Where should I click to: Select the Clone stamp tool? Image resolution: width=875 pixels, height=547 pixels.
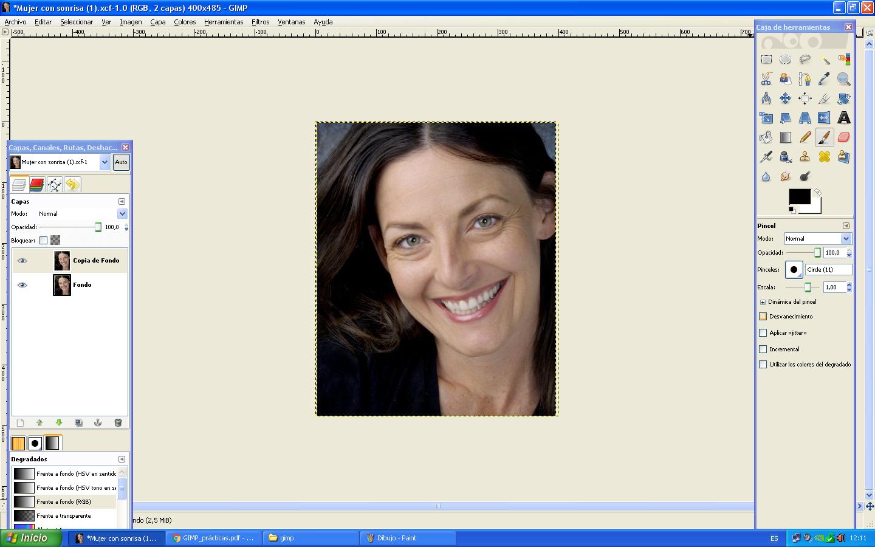click(805, 157)
